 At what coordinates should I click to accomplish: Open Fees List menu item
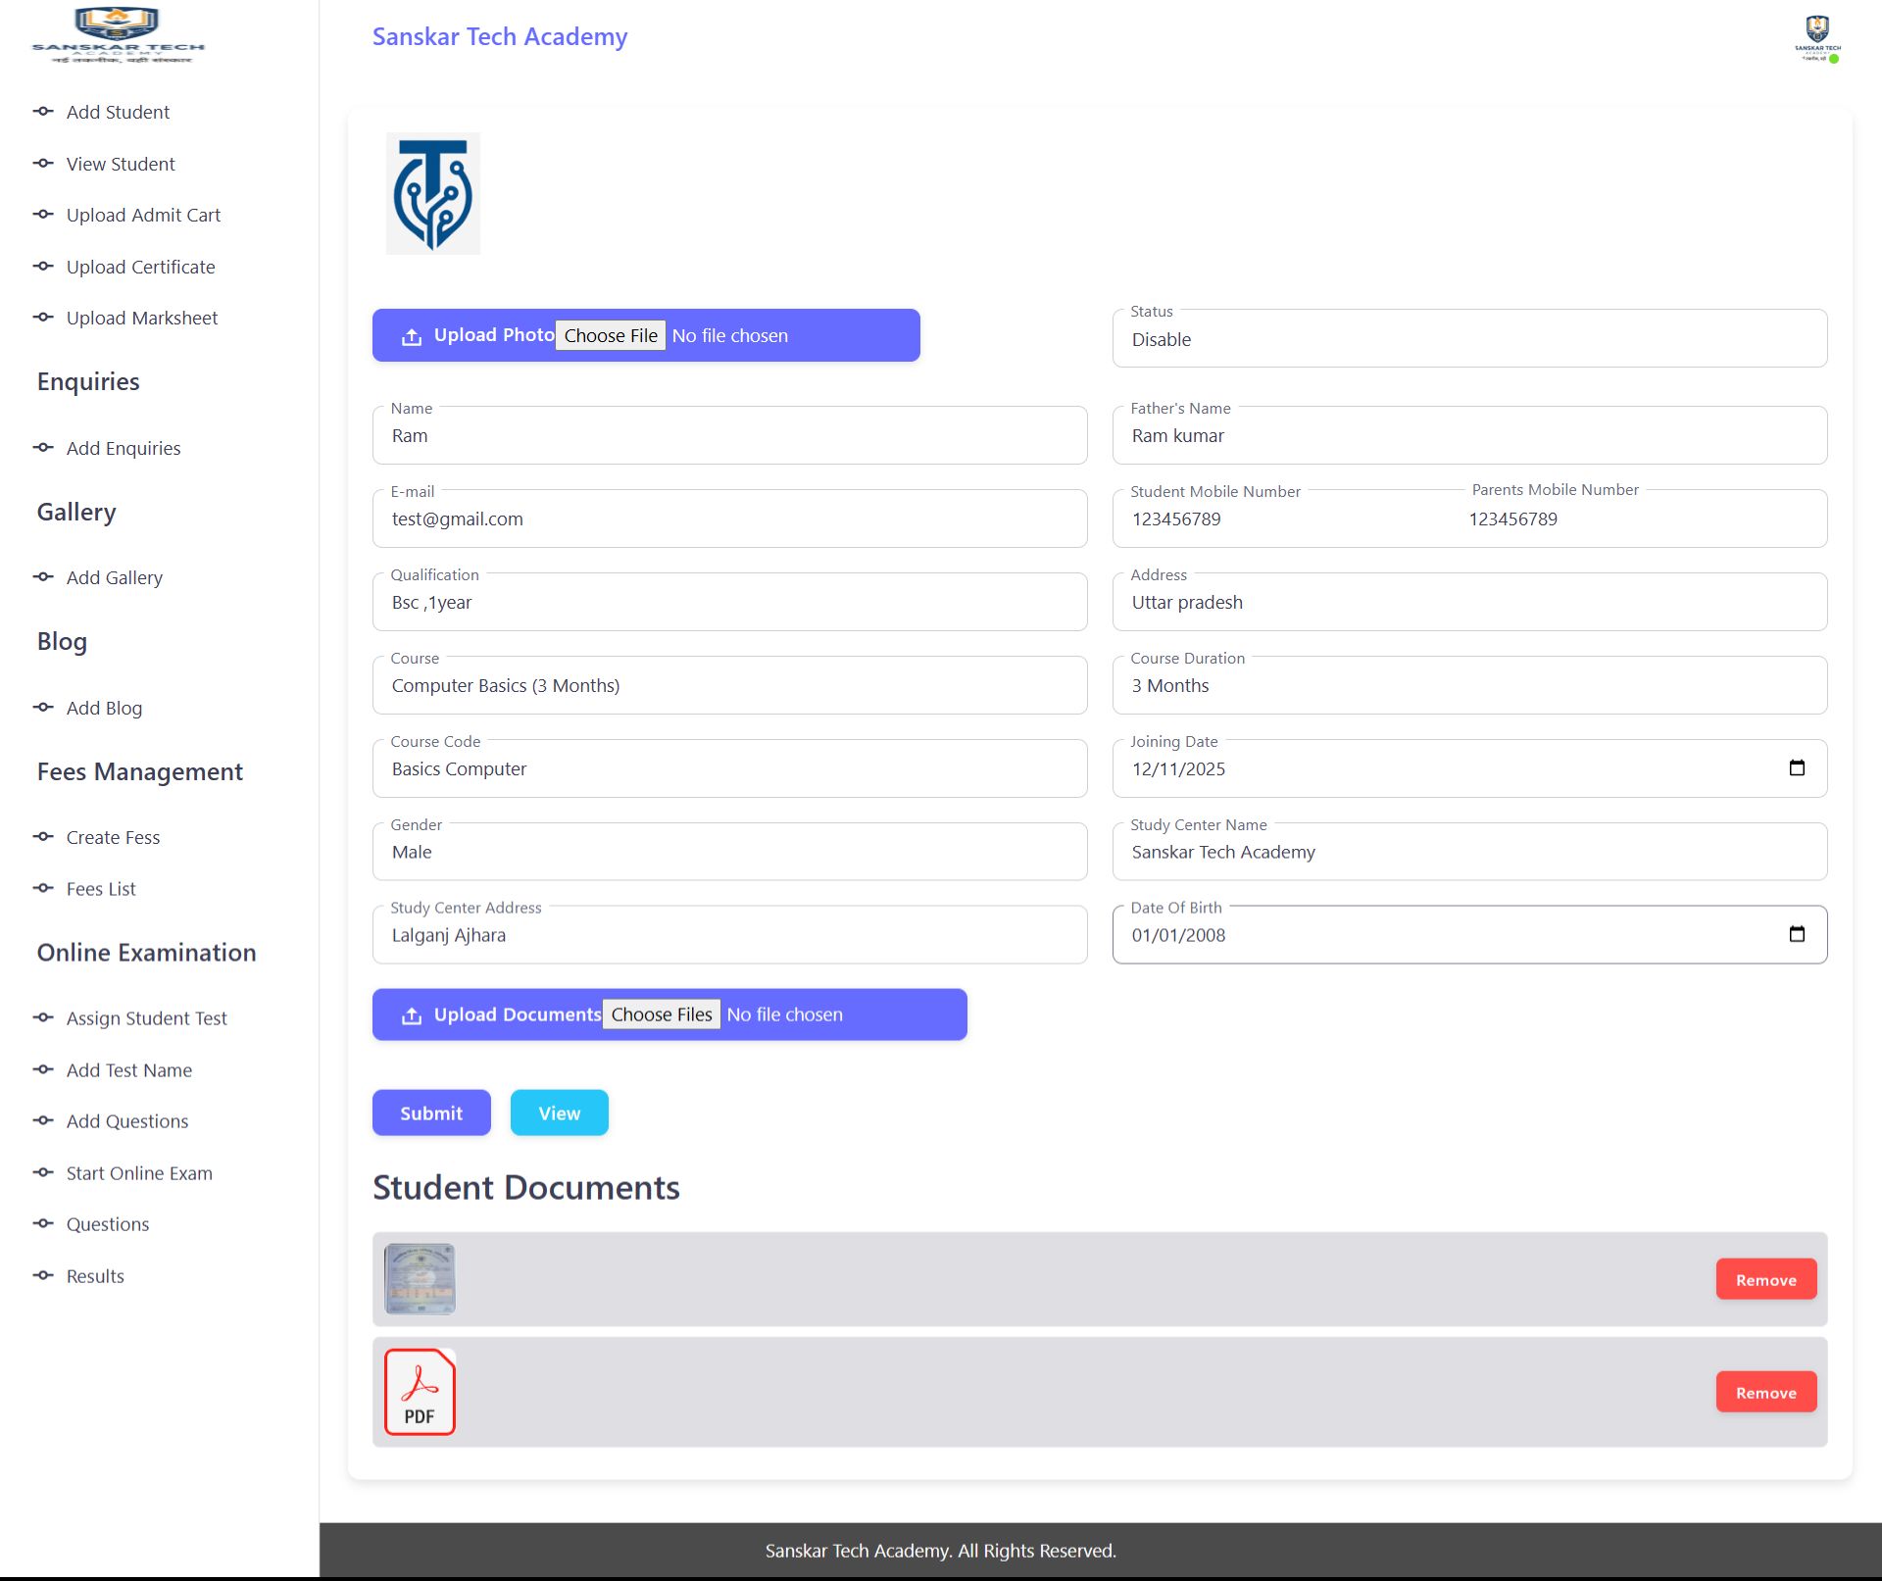101,889
